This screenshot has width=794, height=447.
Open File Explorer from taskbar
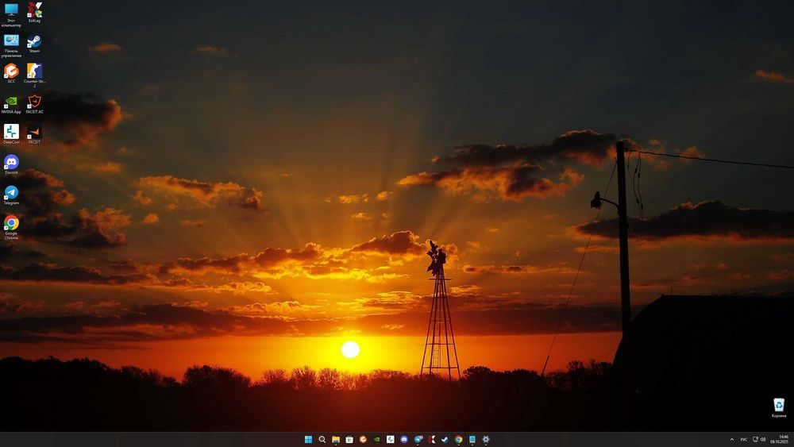(x=336, y=439)
